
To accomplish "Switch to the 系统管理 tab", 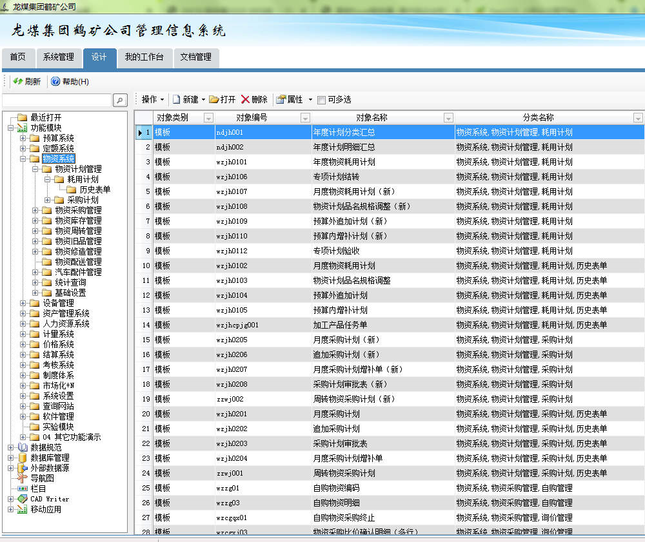I will click(x=59, y=57).
